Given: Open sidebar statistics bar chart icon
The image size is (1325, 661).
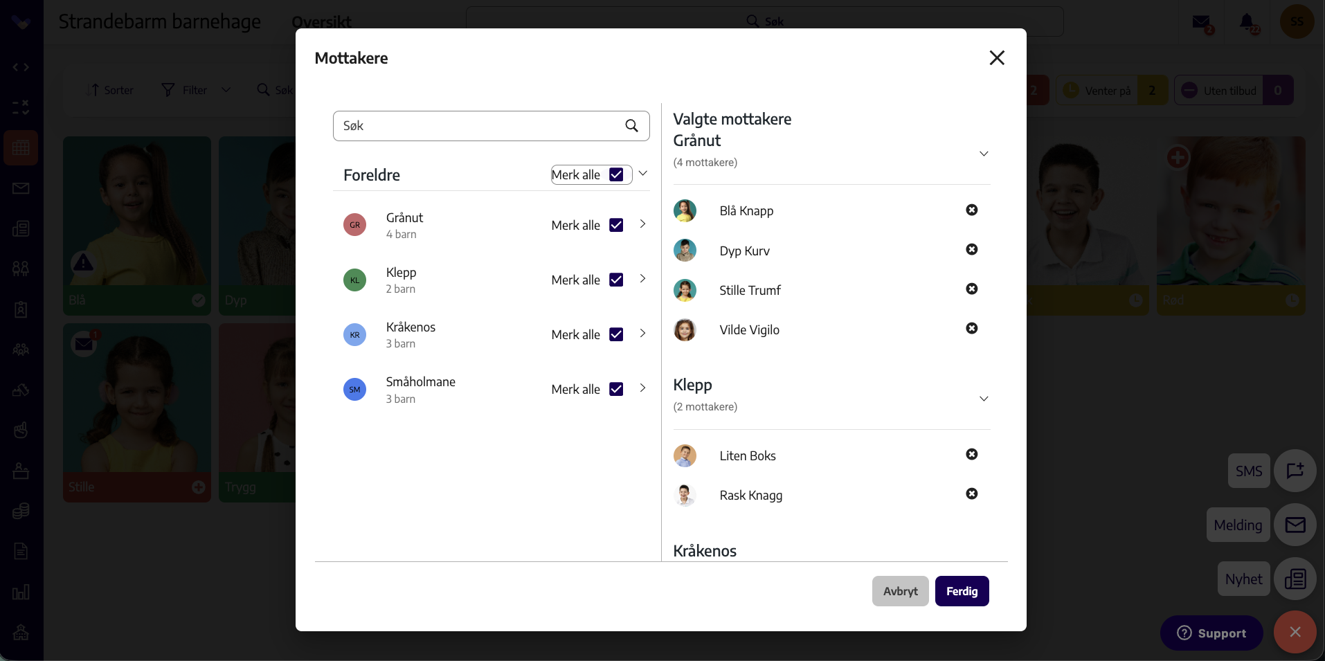Looking at the screenshot, I should pyautogui.click(x=21, y=592).
